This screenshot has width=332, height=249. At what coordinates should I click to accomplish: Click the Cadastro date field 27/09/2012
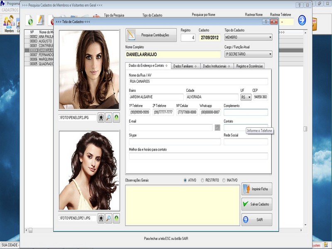point(210,38)
